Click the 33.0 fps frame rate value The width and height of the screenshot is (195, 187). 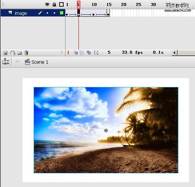point(132,52)
